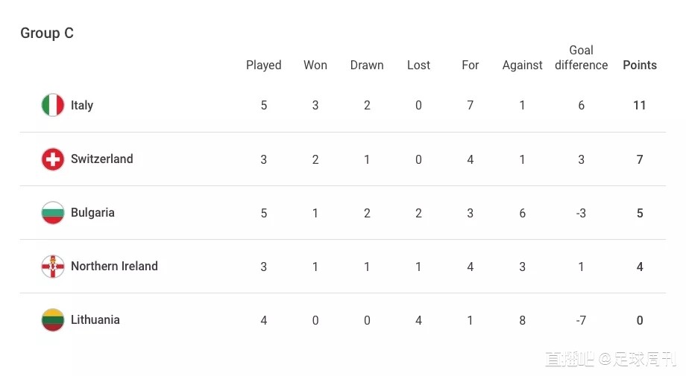Screen dimensions: 686x376
Task: Click the Goal difference column header
Action: tap(581, 57)
